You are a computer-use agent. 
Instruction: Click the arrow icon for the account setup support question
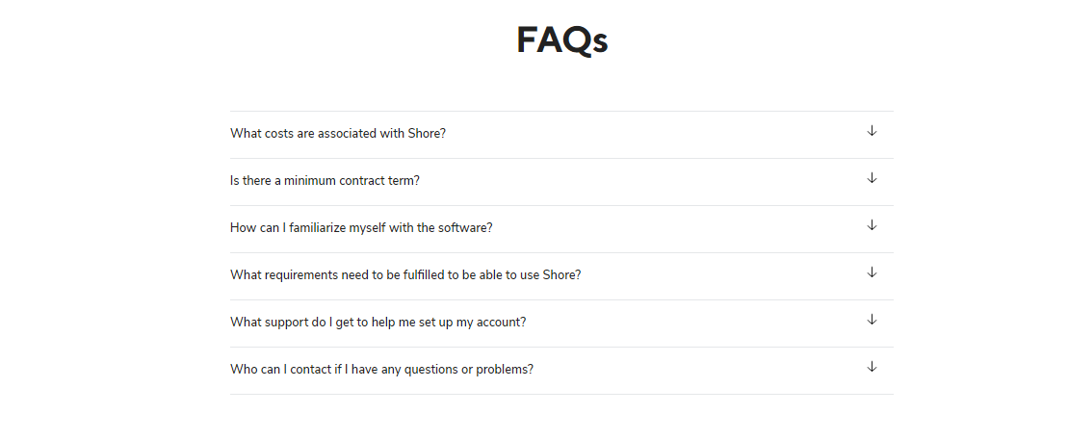[x=872, y=320]
